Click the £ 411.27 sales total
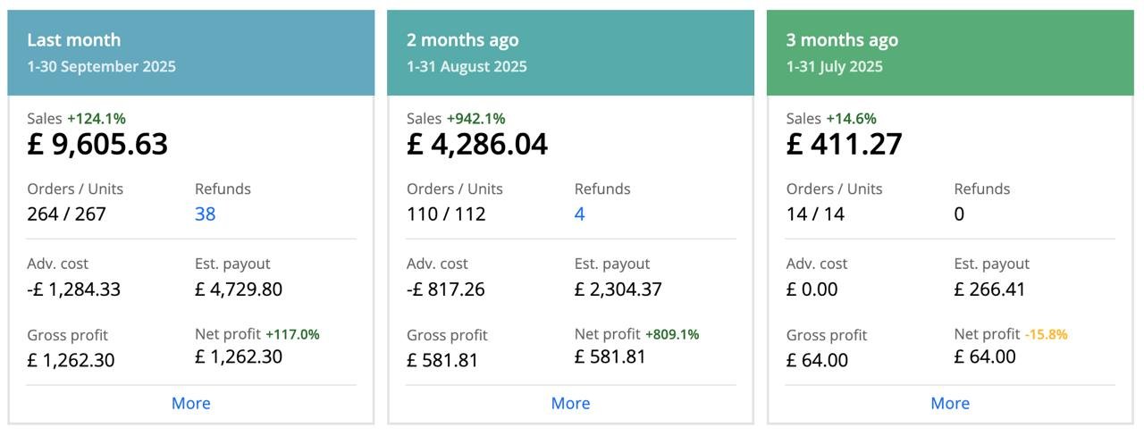Image resolution: width=1144 pixels, height=436 pixels. click(x=844, y=145)
